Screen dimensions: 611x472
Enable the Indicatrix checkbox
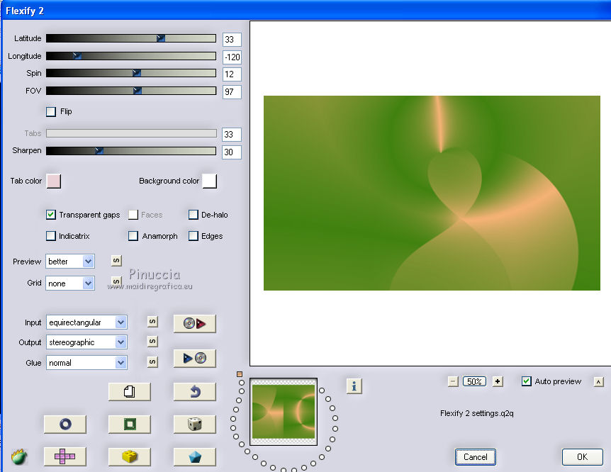[50, 236]
